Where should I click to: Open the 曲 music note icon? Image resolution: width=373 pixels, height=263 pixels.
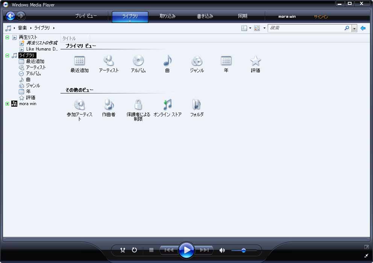tap(167, 60)
